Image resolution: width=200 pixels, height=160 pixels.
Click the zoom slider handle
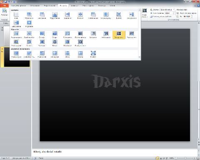185,158
